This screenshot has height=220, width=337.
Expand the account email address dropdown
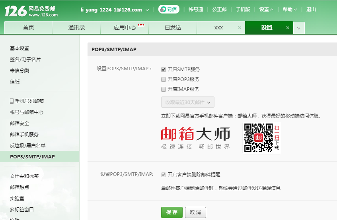click(147, 10)
